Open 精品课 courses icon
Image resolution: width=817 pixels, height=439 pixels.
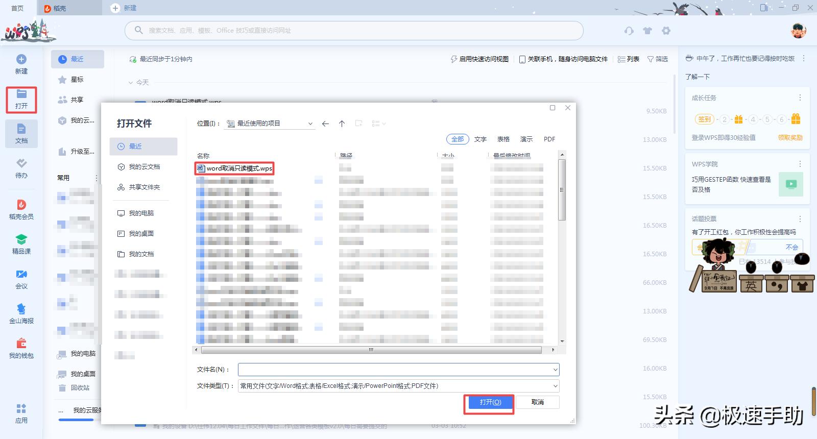click(21, 239)
